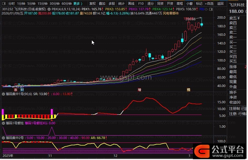The height and width of the screenshot is (160, 248).
Task: Click the diamond icon beside PBX5 value
Action: [x=206, y=9]
